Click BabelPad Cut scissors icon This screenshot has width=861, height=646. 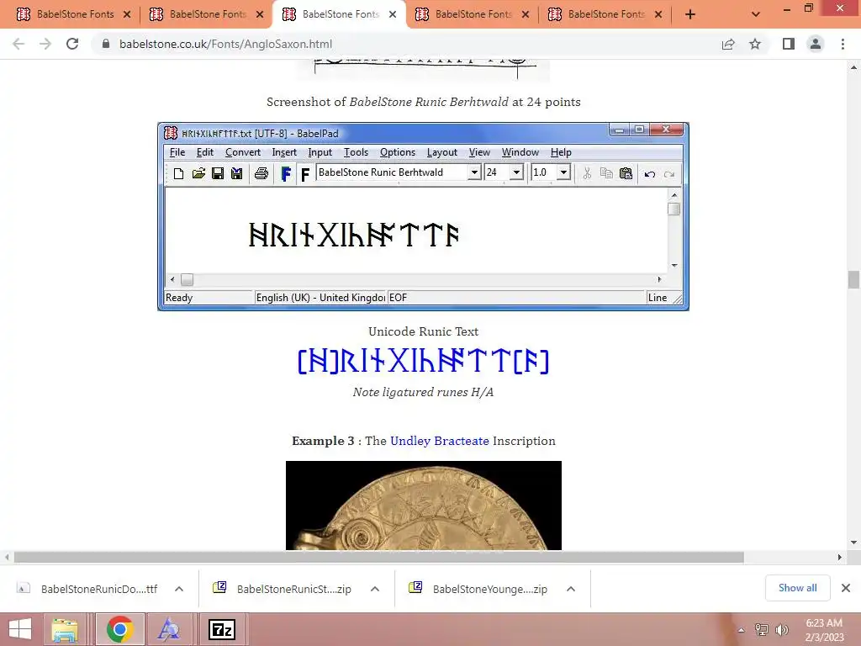point(587,173)
